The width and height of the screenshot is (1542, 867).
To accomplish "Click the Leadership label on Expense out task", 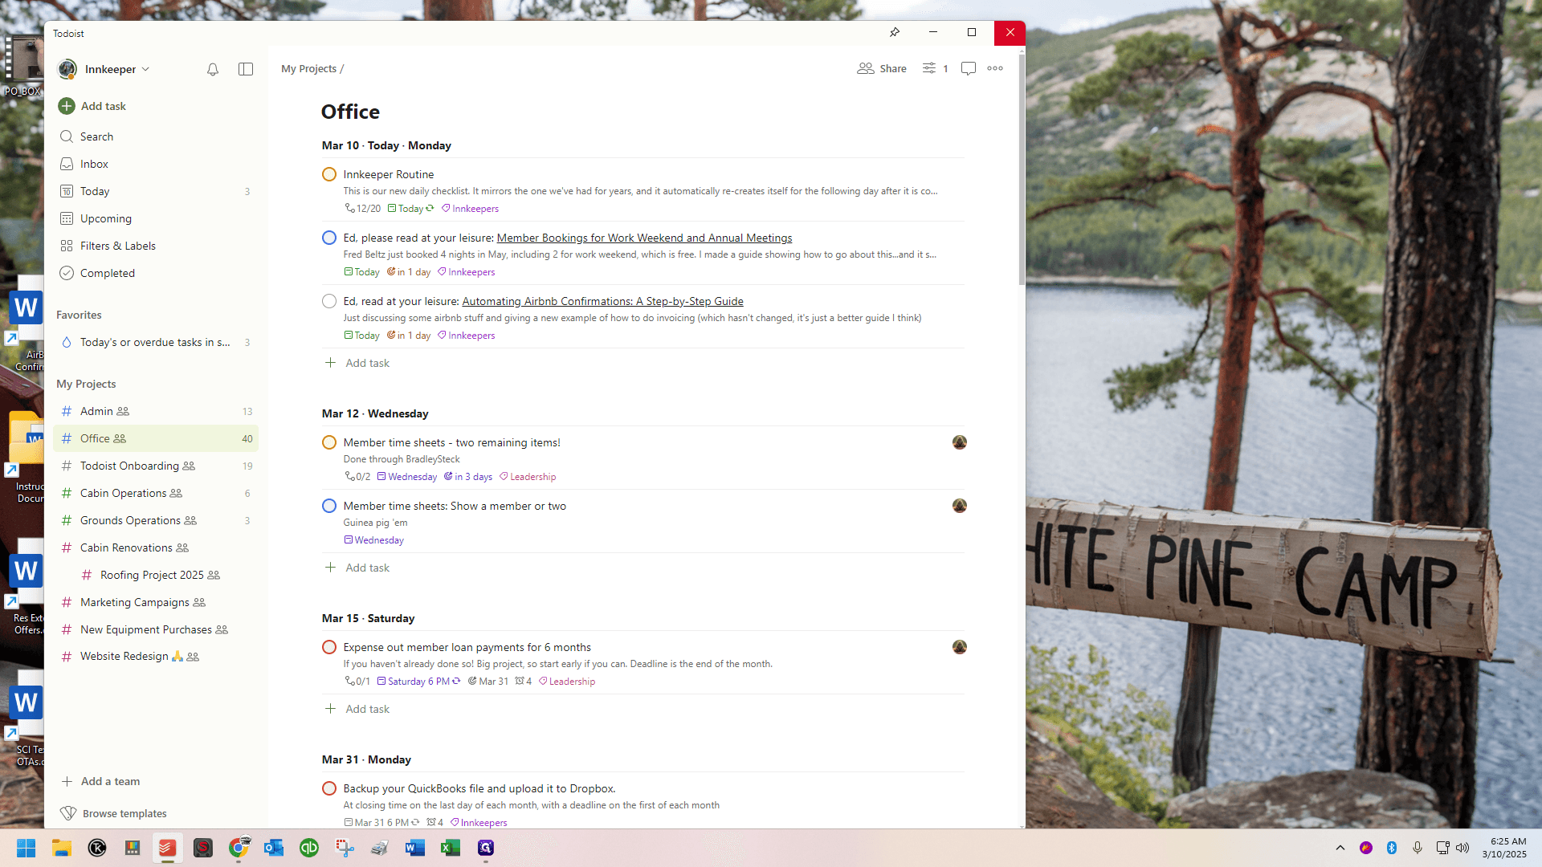I will tap(567, 682).
